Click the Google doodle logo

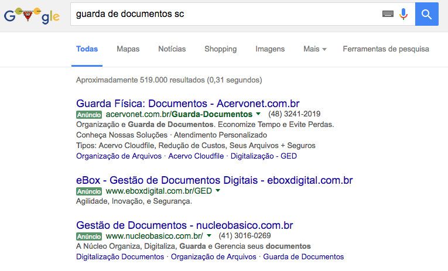[x=32, y=16]
